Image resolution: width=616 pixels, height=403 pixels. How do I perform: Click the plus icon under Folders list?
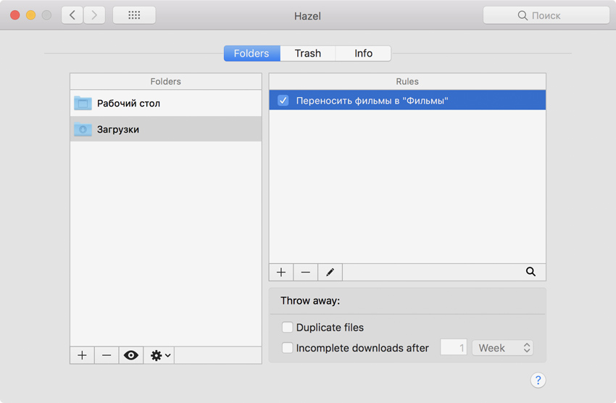(x=82, y=355)
